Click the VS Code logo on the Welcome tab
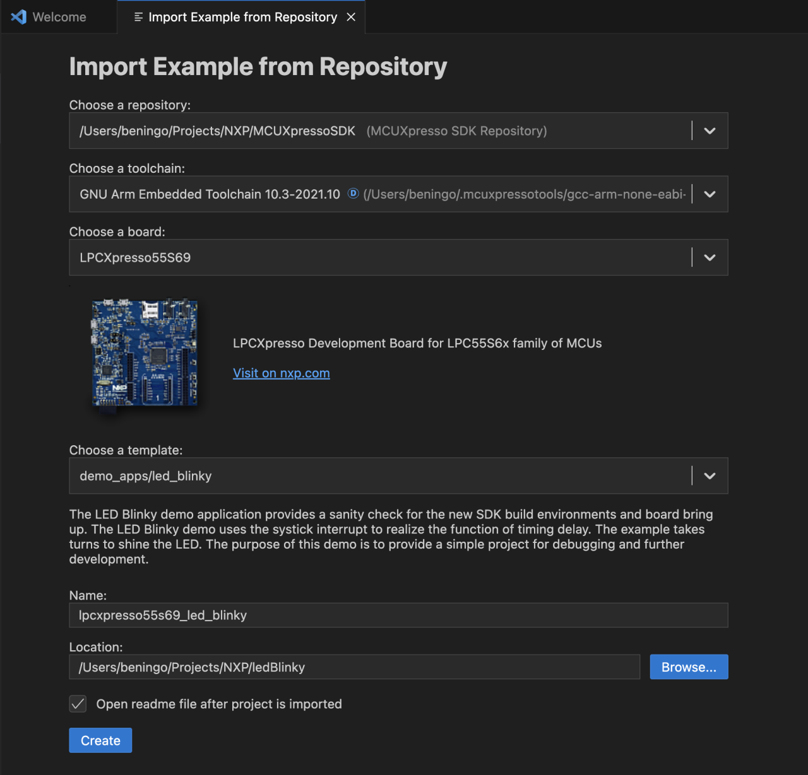The width and height of the screenshot is (808, 775). (18, 16)
